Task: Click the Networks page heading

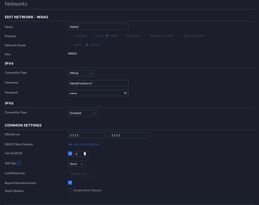Action: [16, 4]
